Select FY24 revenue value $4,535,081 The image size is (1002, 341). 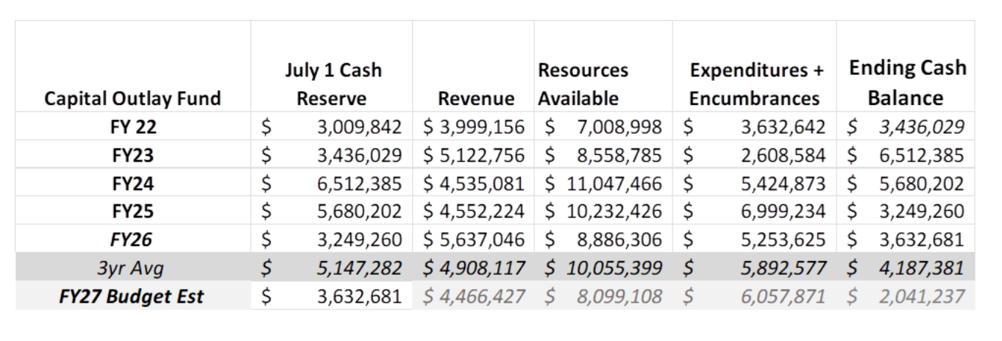[x=474, y=184]
